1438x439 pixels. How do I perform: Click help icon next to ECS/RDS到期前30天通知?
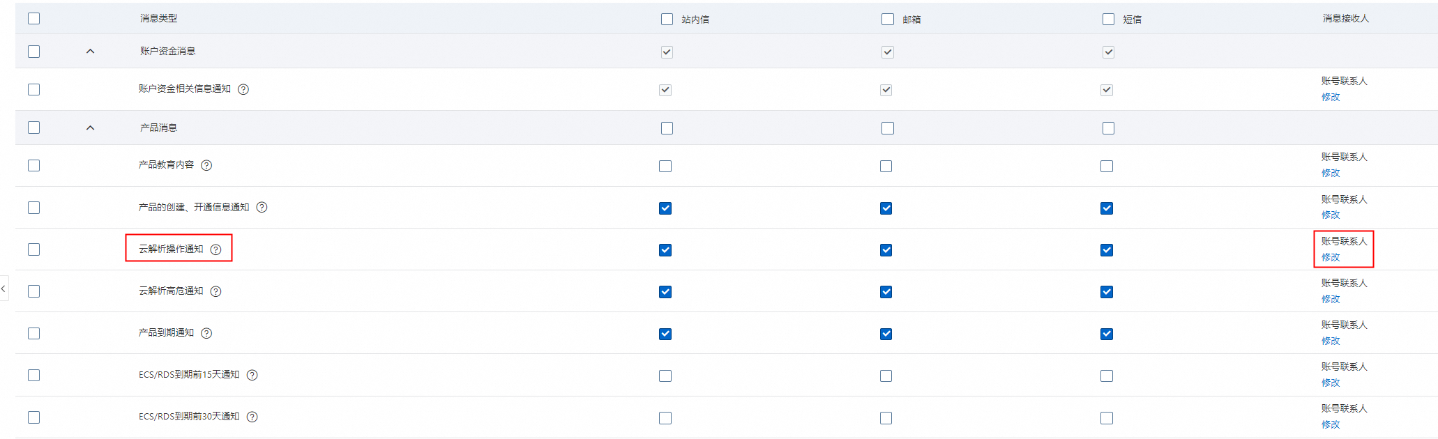pyautogui.click(x=252, y=417)
